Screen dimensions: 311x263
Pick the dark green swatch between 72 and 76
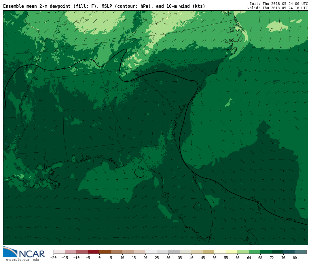[278, 252]
